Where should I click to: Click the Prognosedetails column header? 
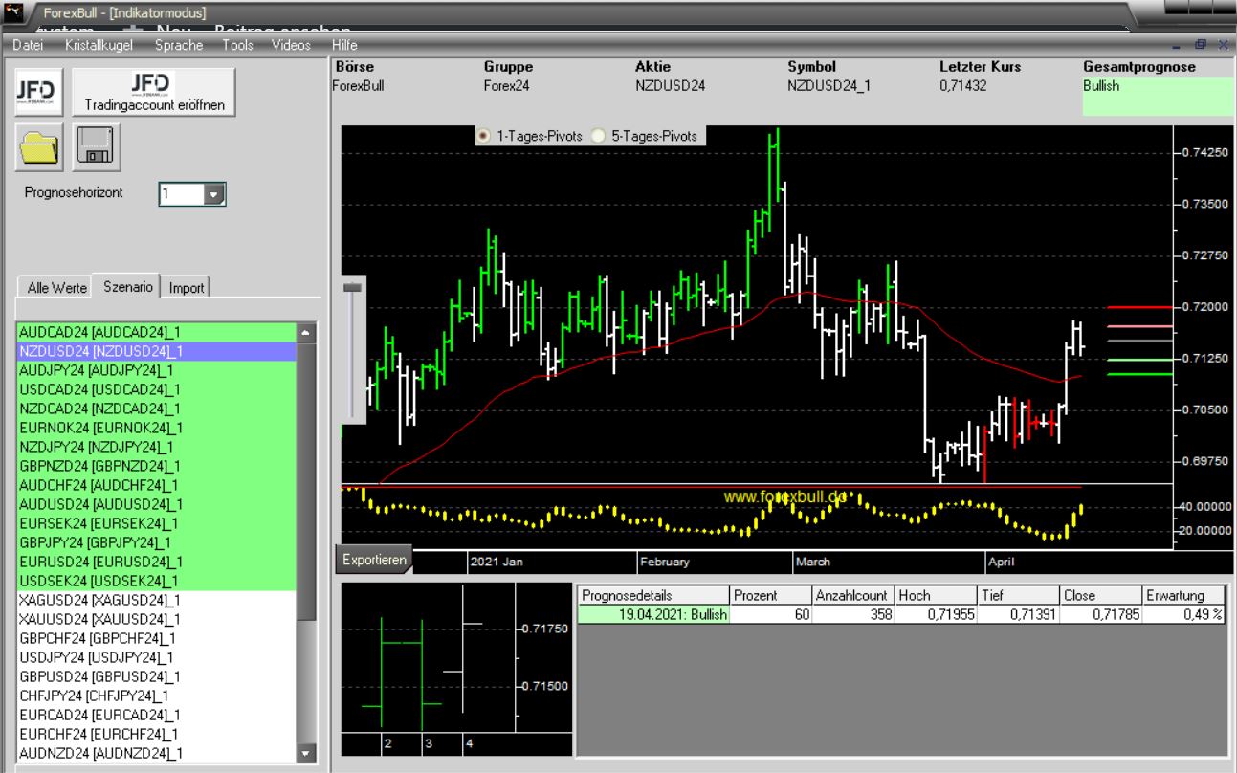654,595
